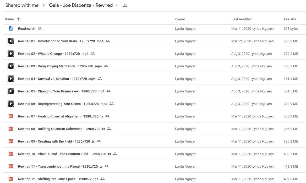Click video icon of Rewired 02 file
Screen dimensions: 306x183
pos(11,54)
